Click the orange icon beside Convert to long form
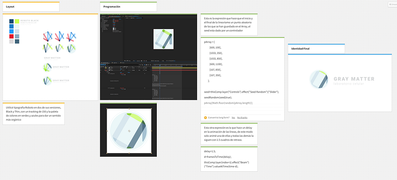397x180 pixels. pos(205,117)
